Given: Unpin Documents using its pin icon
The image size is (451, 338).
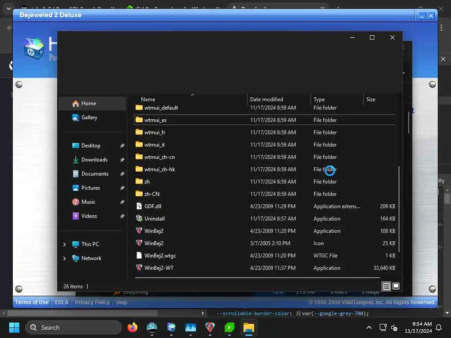Looking at the screenshot, I should [122, 174].
